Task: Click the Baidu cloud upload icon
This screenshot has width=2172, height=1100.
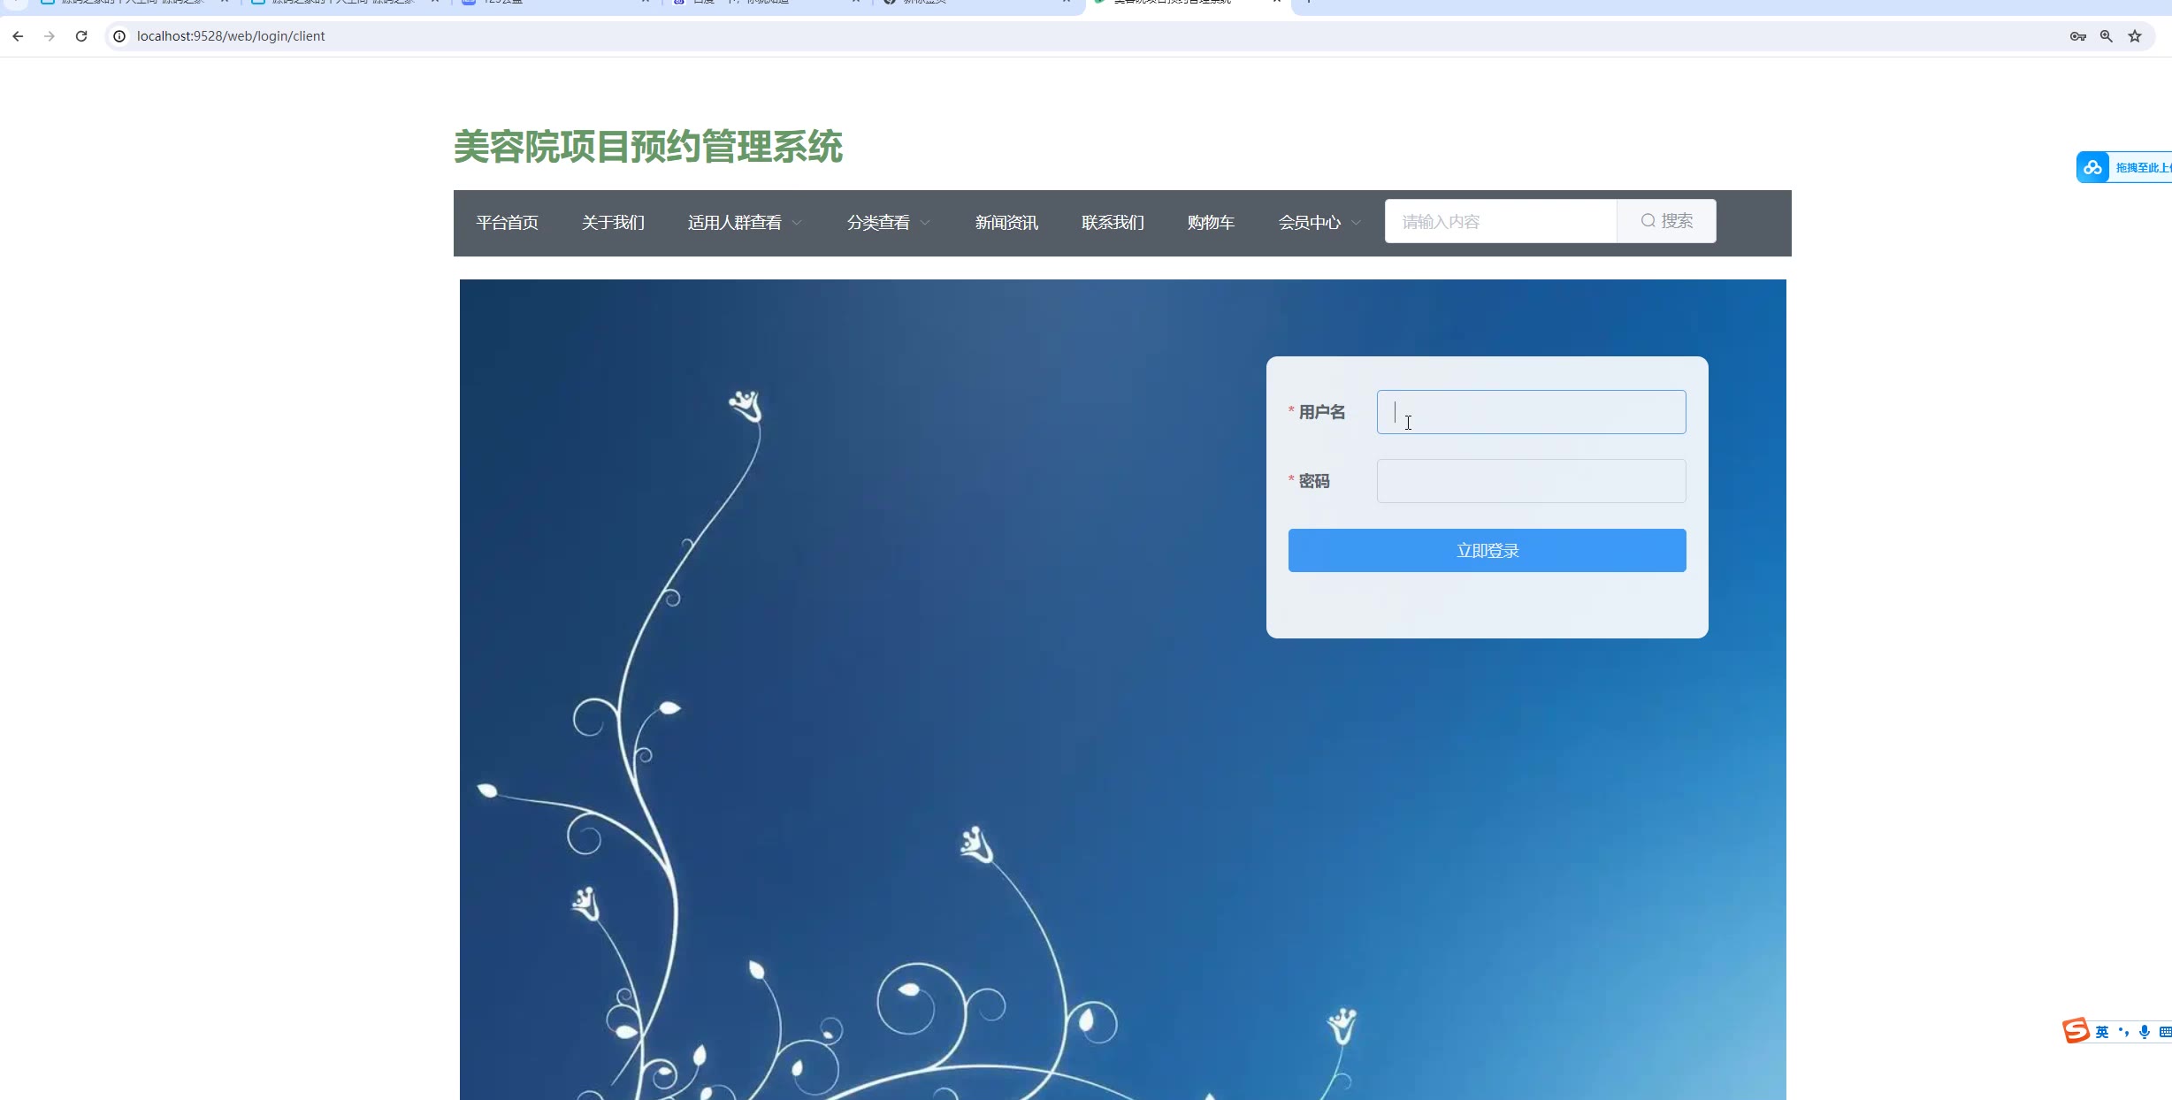Action: click(x=2092, y=167)
